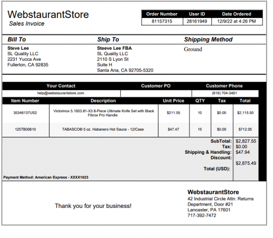Screen dimensions: 273x238
Task: Click the 'Total (USD):' label
Action: tap(217, 169)
